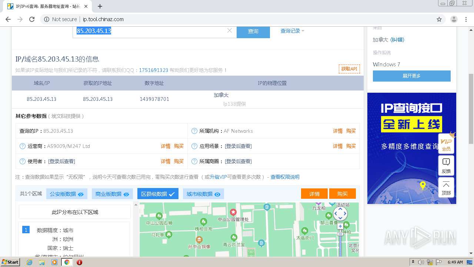Pan the map up with the arrow control
The width and height of the screenshot is (474, 267).
point(340,209)
